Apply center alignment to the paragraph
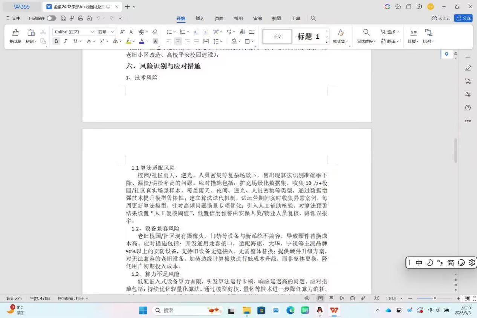This screenshot has height=318, width=477. 178,41
